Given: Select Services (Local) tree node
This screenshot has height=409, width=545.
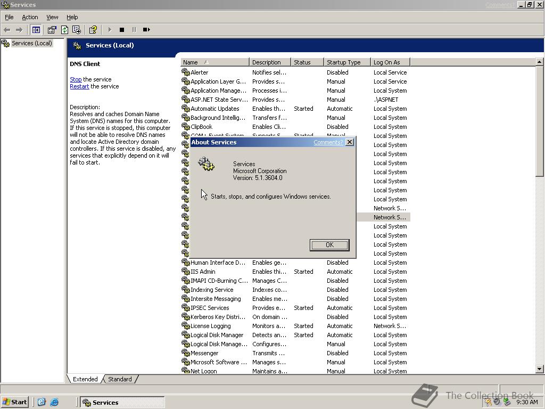Looking at the screenshot, I should point(31,43).
